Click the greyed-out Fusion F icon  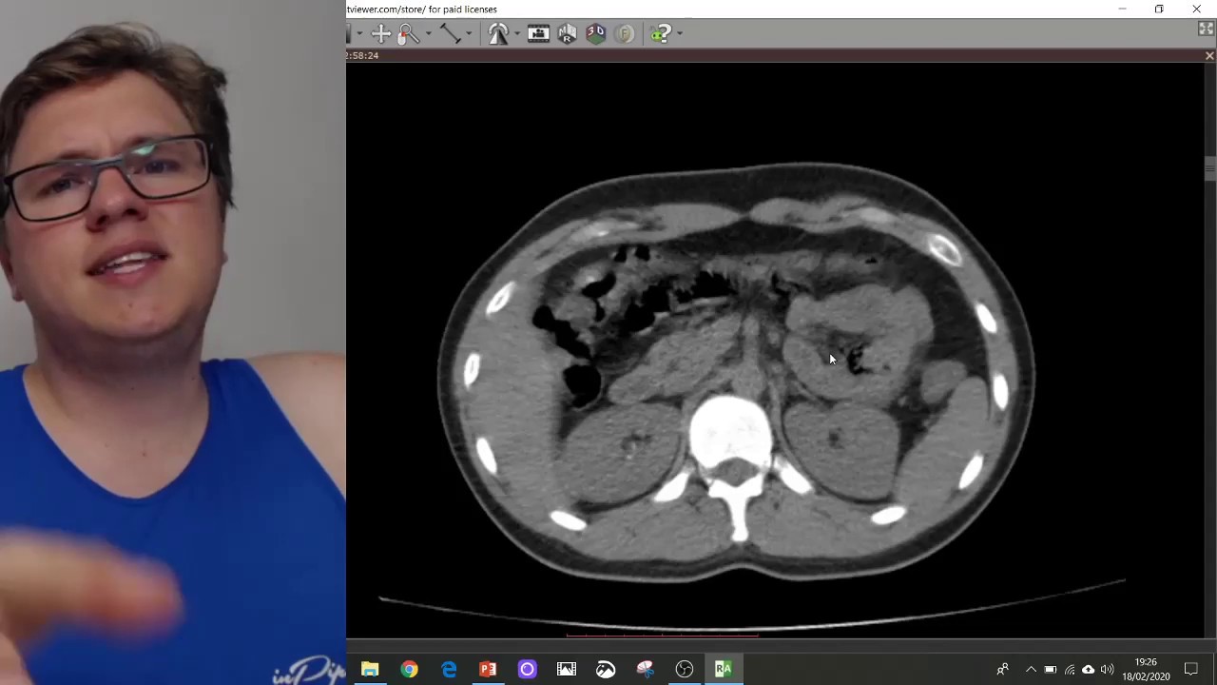point(625,33)
